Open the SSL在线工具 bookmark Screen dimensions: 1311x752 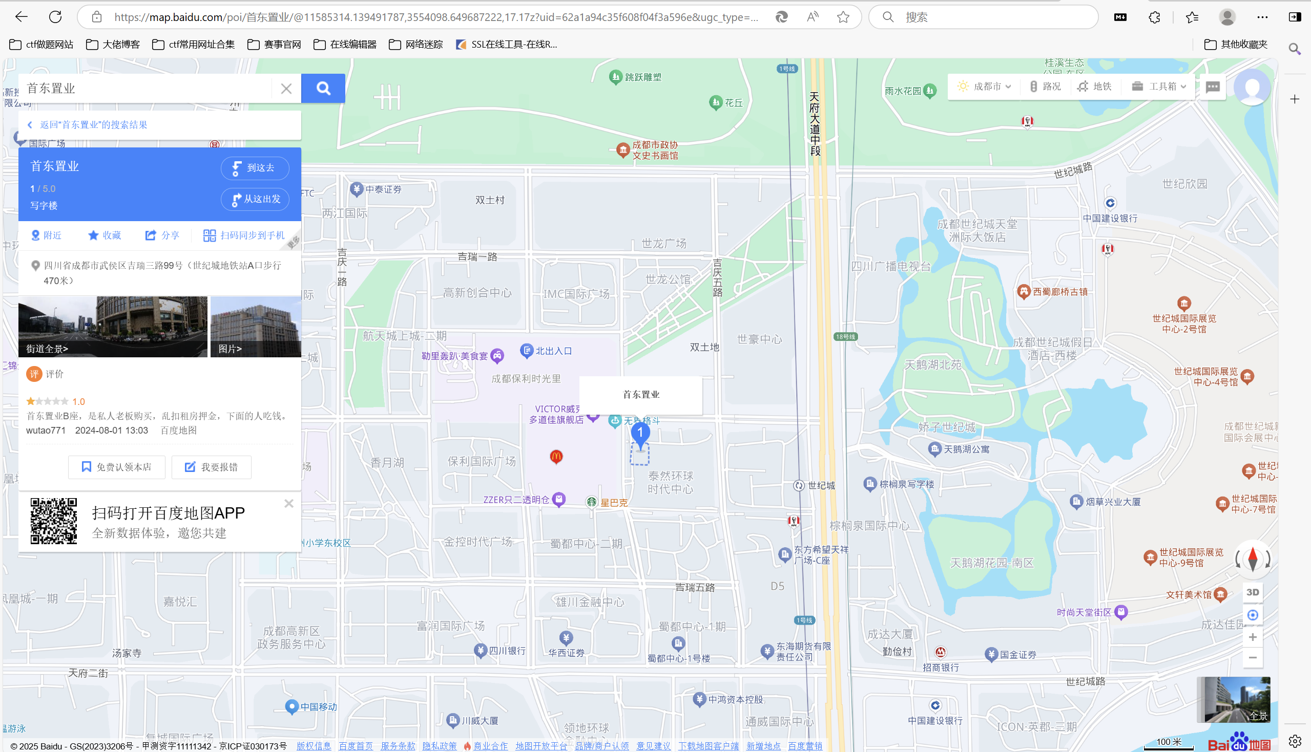point(506,45)
